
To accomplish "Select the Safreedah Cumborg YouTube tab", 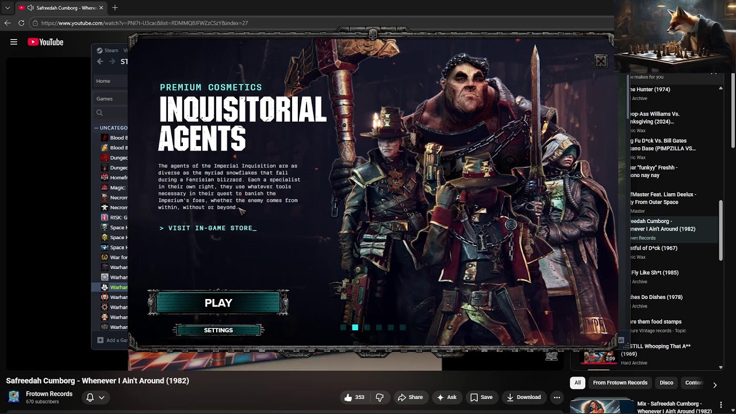I will pos(61,8).
